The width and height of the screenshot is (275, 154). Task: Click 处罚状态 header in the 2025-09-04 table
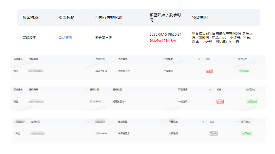(x=246, y=122)
